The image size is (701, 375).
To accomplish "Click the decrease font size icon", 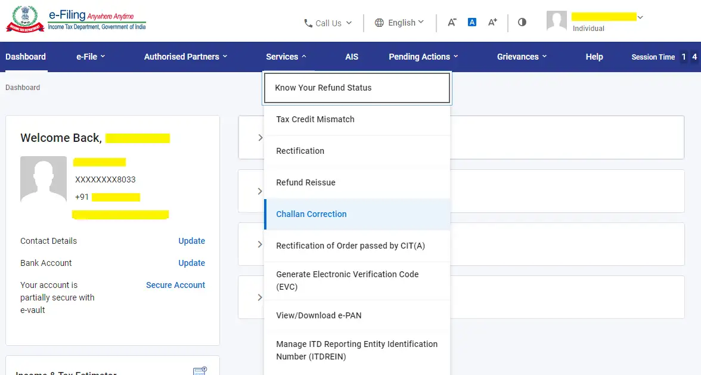I will tap(452, 22).
